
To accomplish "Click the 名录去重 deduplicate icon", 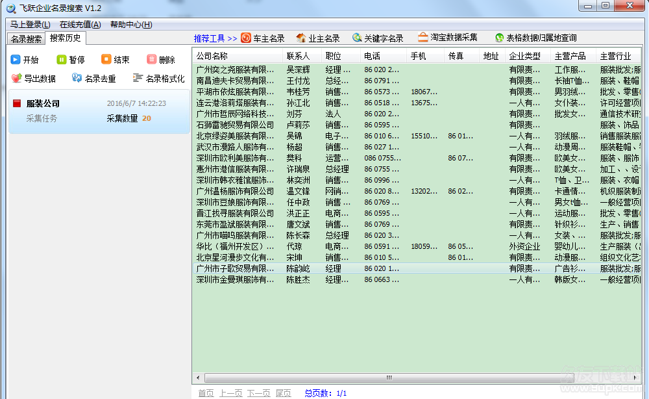I will (x=77, y=78).
